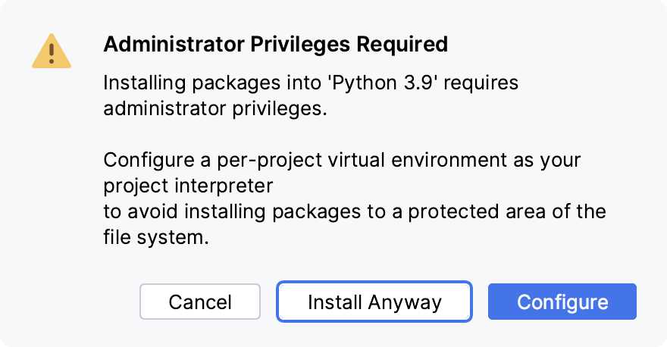Click the "file system." text line

[155, 238]
